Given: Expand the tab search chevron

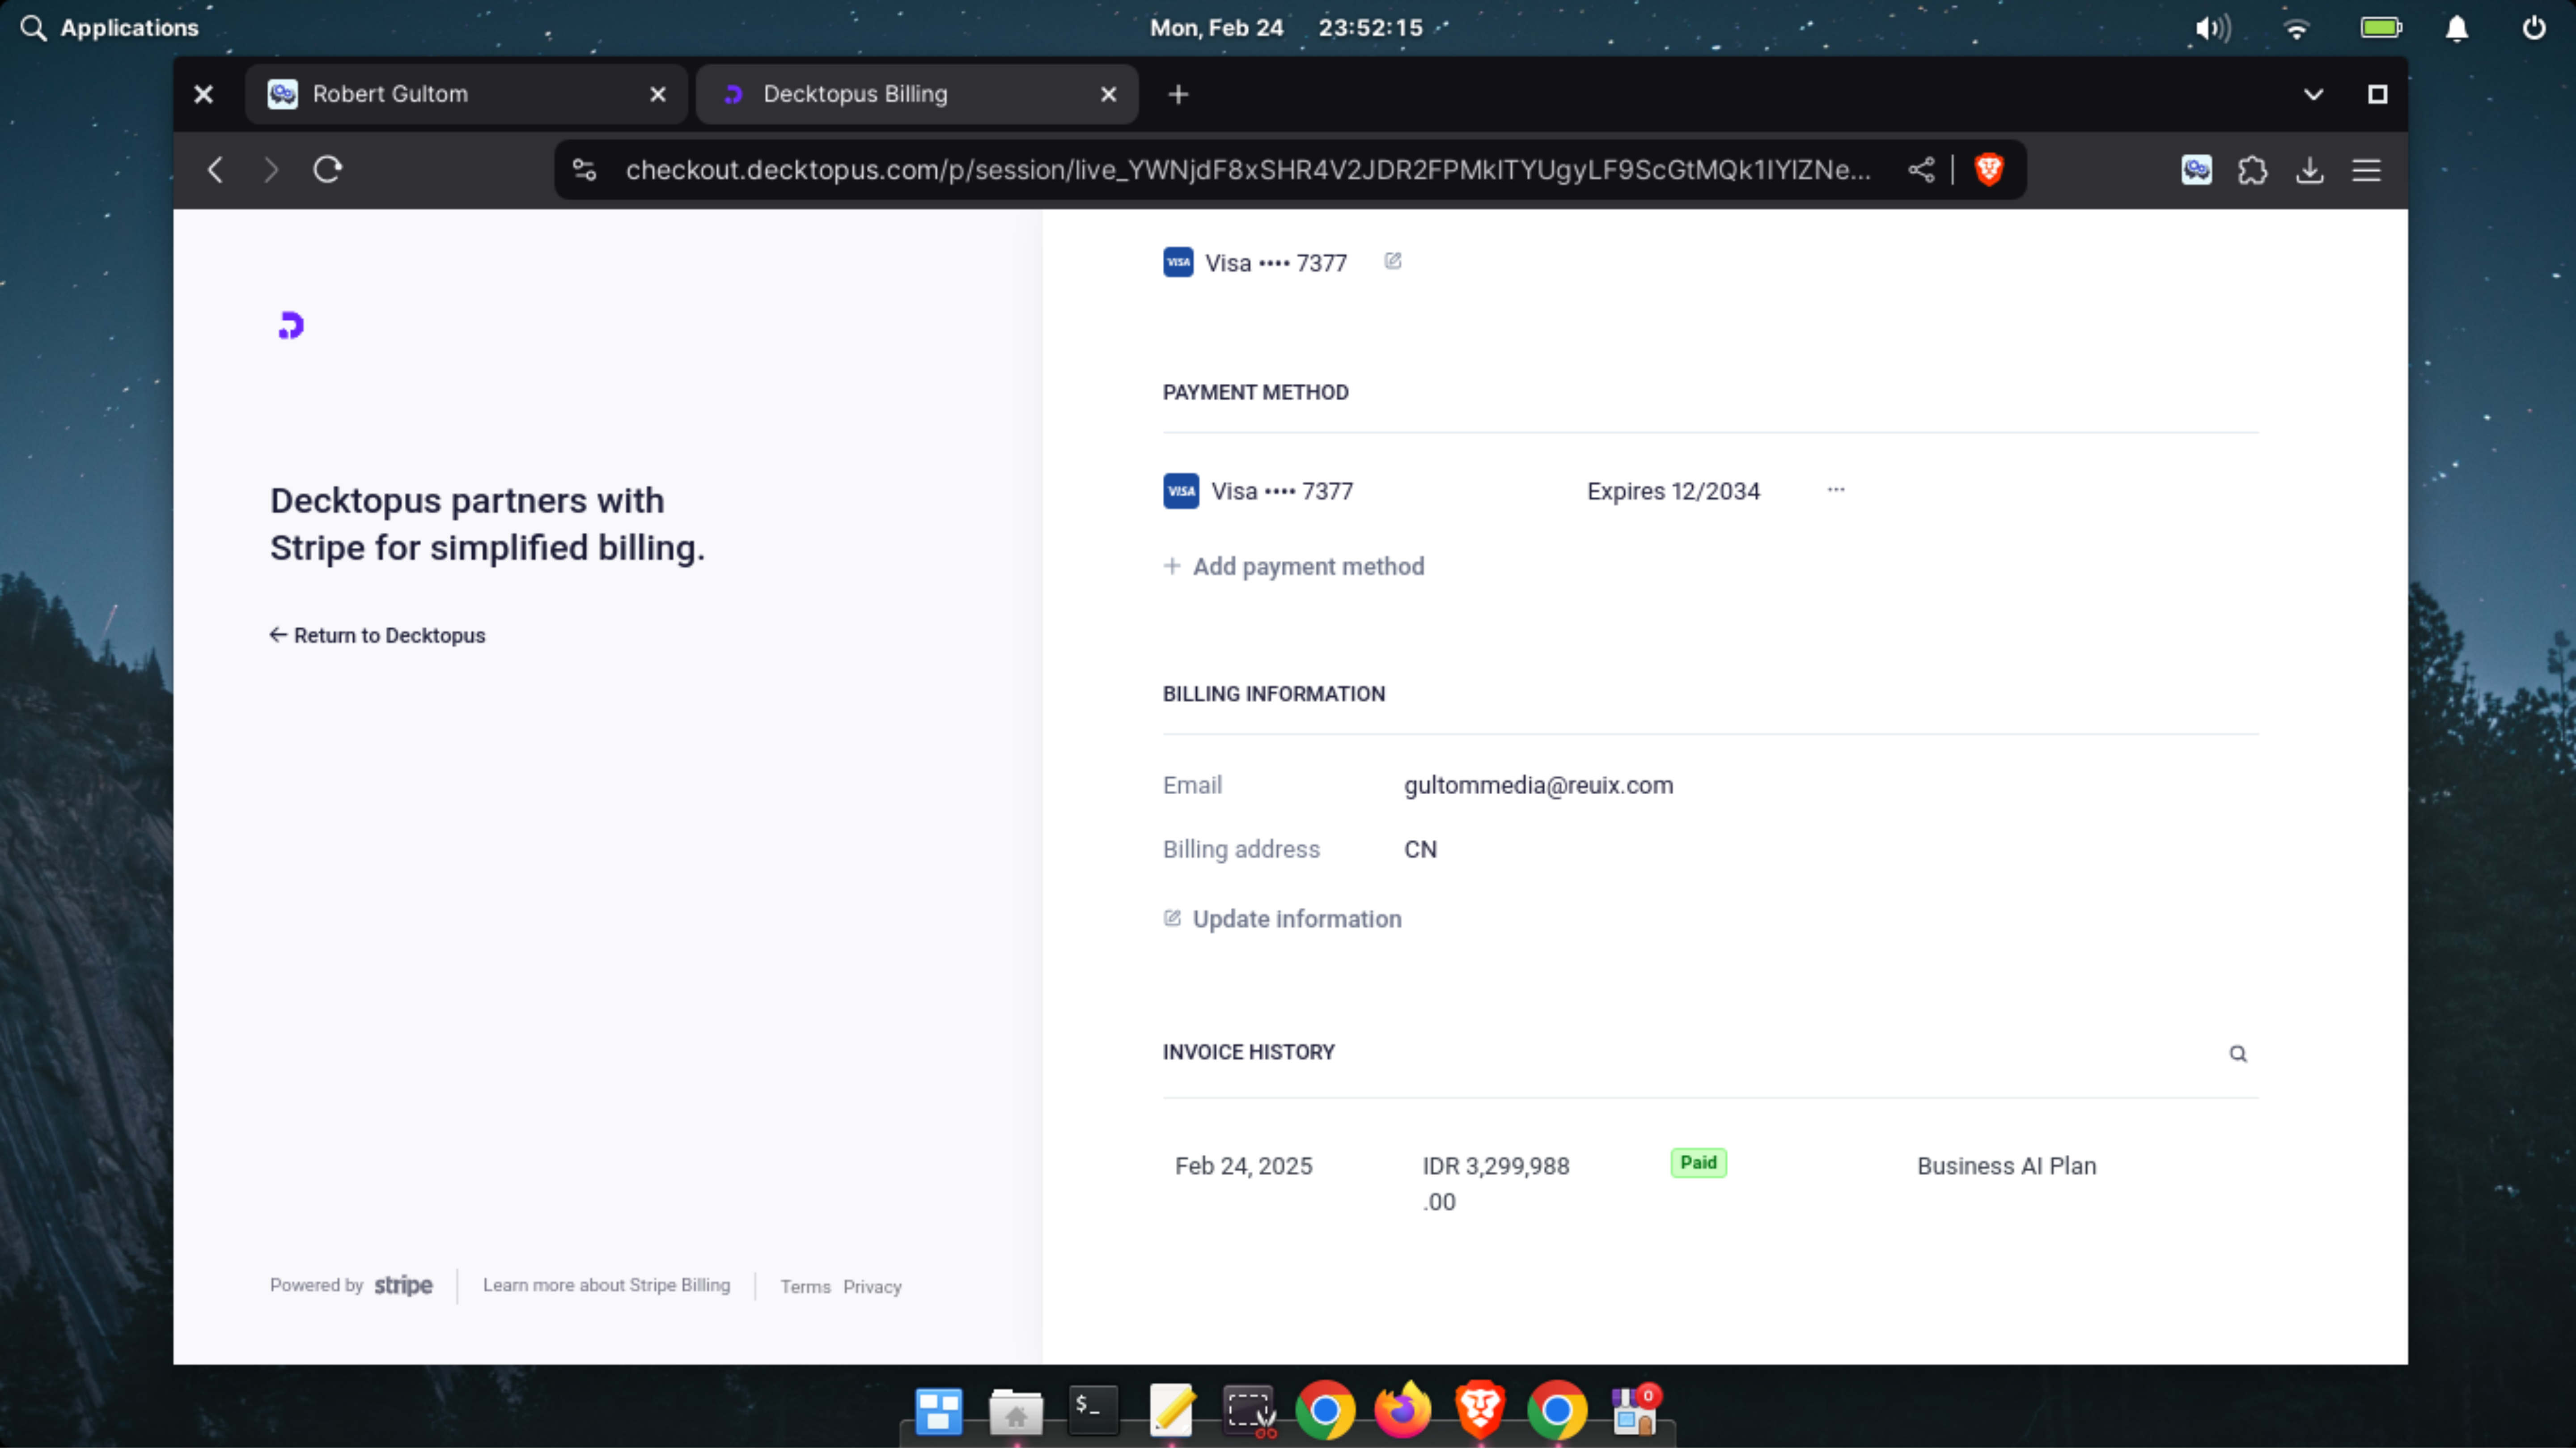Looking at the screenshot, I should click(x=2312, y=94).
